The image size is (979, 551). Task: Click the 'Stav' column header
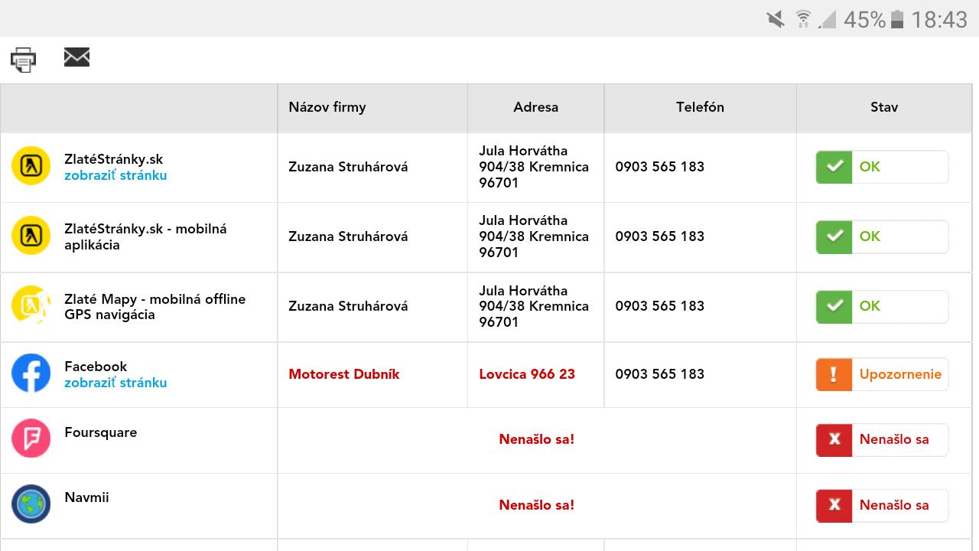pyautogui.click(x=883, y=107)
